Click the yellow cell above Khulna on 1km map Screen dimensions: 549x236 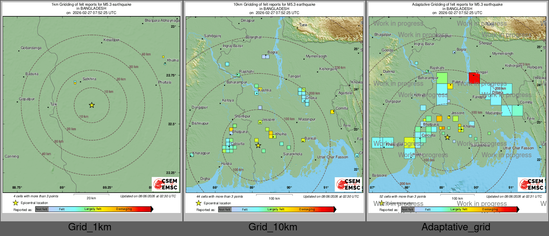[163, 57]
